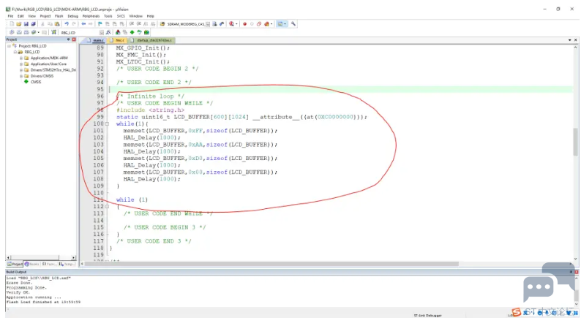Image resolution: width=581 pixels, height=323 pixels.
Task: Open Options for Target wand icon
Action: [x=108, y=33]
